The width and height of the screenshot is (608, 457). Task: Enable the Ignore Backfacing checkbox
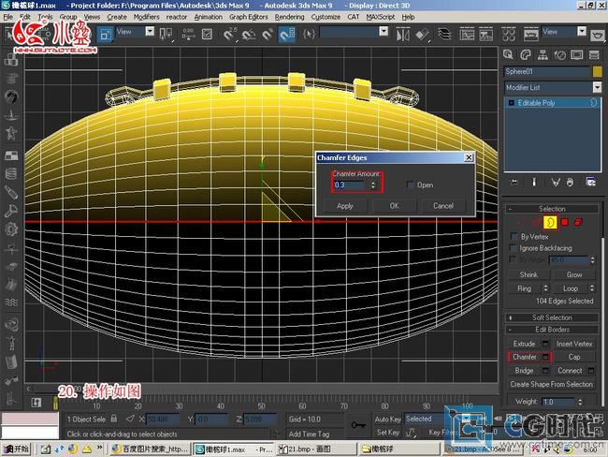tap(514, 247)
